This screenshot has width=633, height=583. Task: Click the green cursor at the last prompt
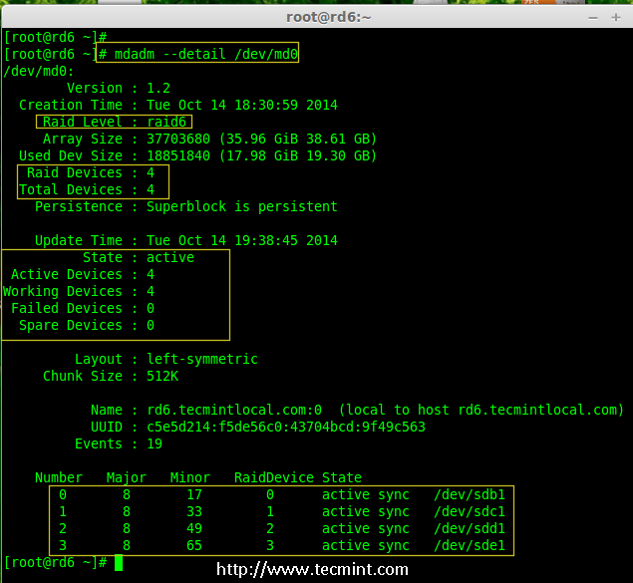[118, 563]
